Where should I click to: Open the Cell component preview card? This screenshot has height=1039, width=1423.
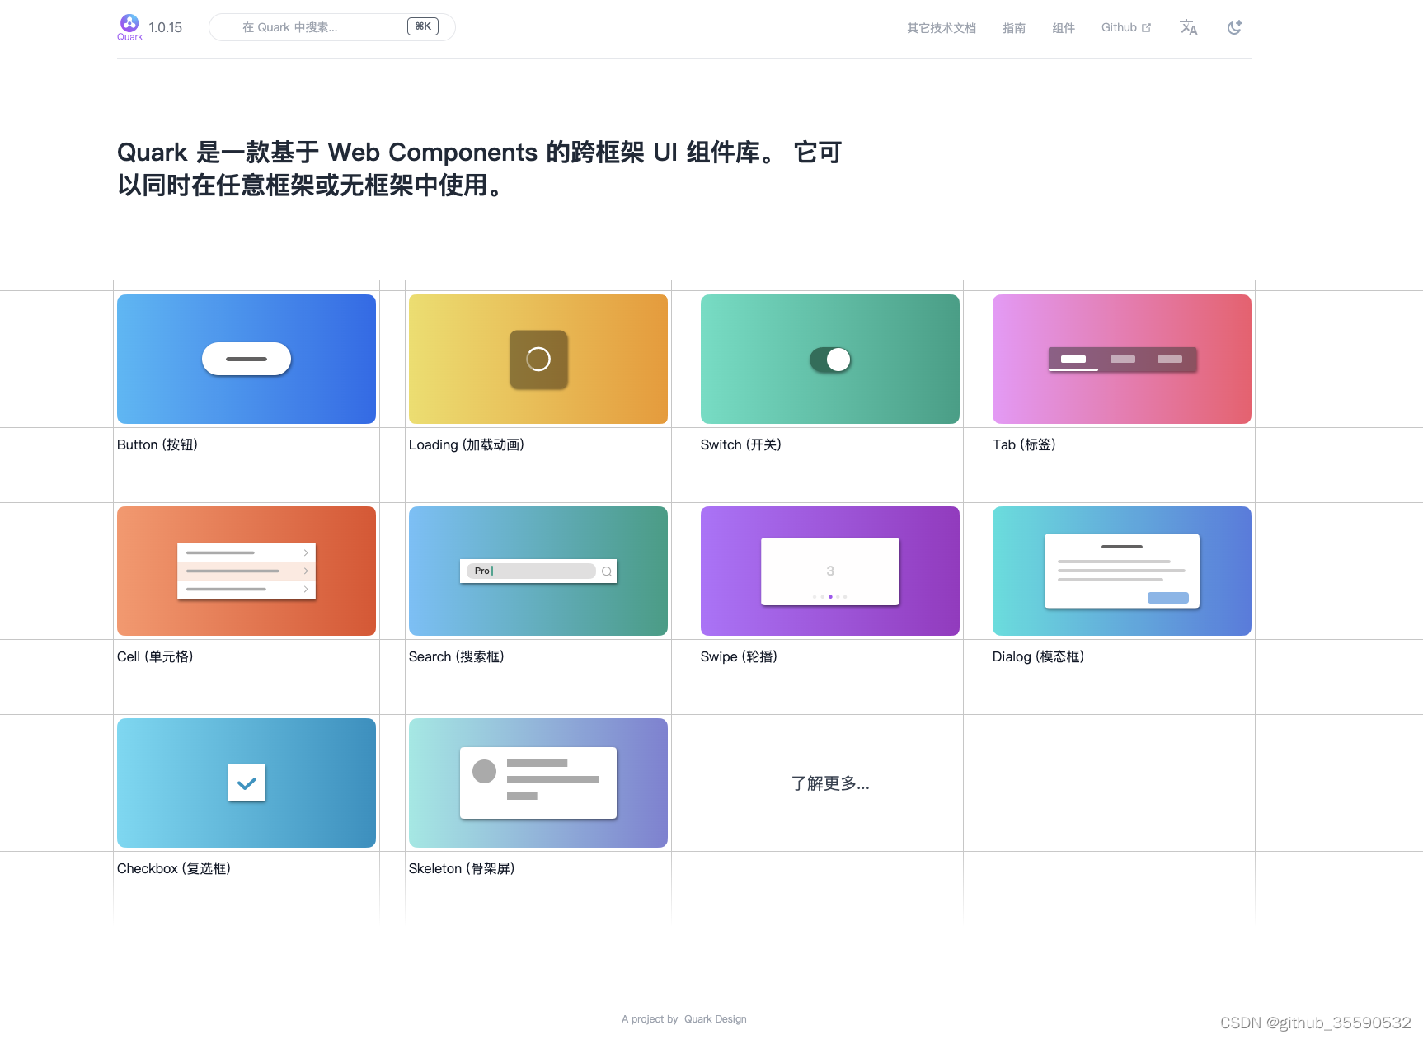click(247, 571)
